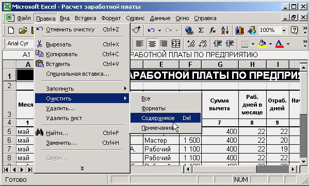This screenshot has height=186, width=309.
Task: Choose Удалить лист entry
Action: coord(82,119)
